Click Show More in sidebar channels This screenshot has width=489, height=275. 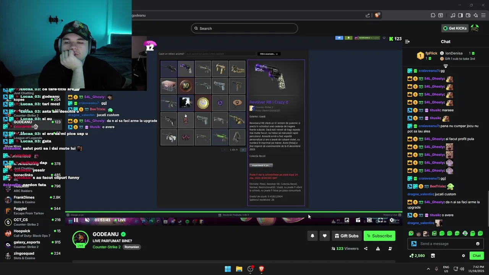13,146
